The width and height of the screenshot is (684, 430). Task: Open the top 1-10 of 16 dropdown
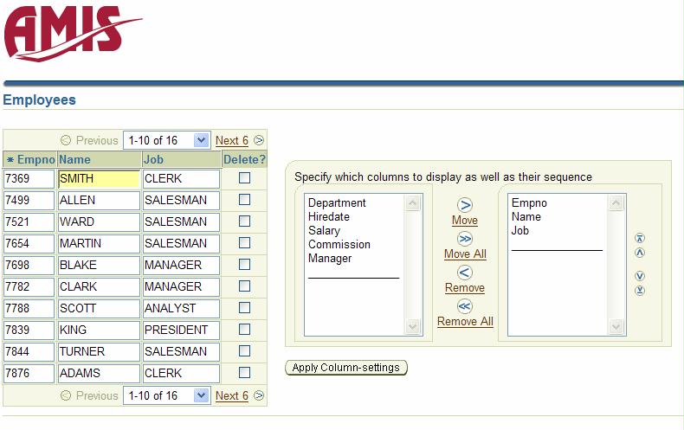[201, 140]
